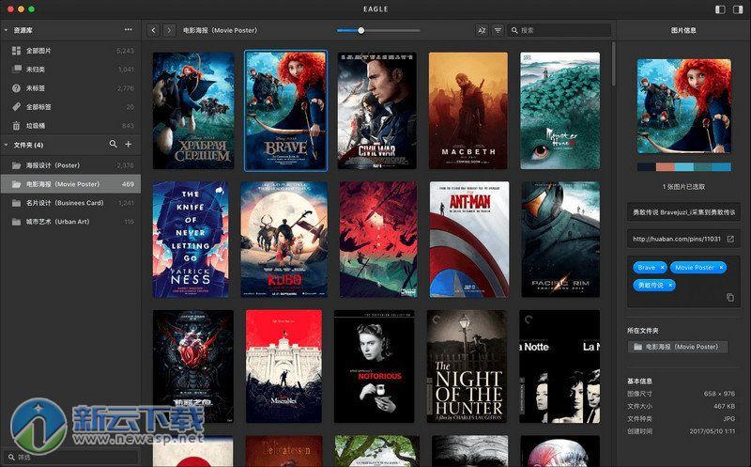Remove the 勇敢传说 tag with its x
The height and width of the screenshot is (467, 751).
(670, 285)
